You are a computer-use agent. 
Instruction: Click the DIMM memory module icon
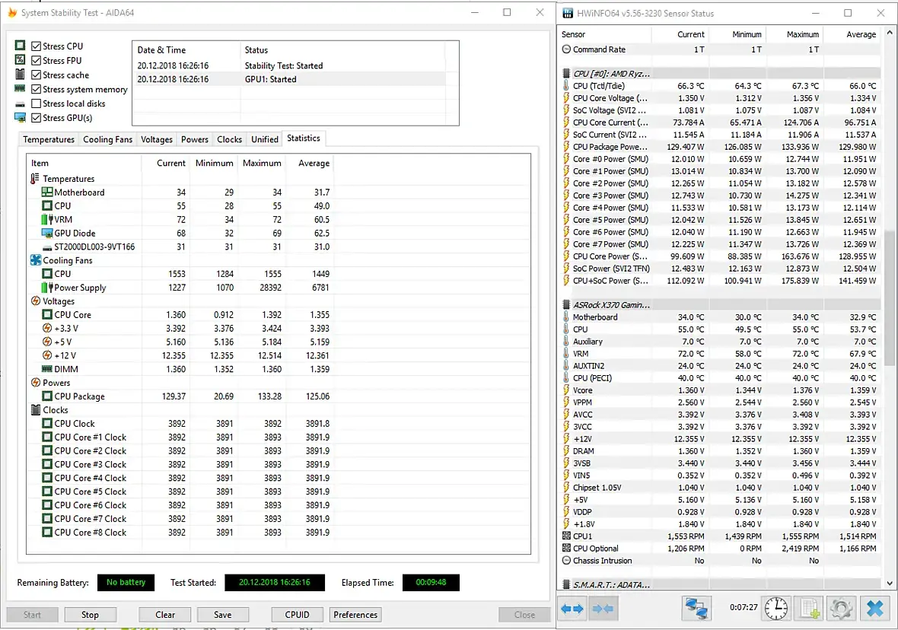pyautogui.click(x=47, y=369)
